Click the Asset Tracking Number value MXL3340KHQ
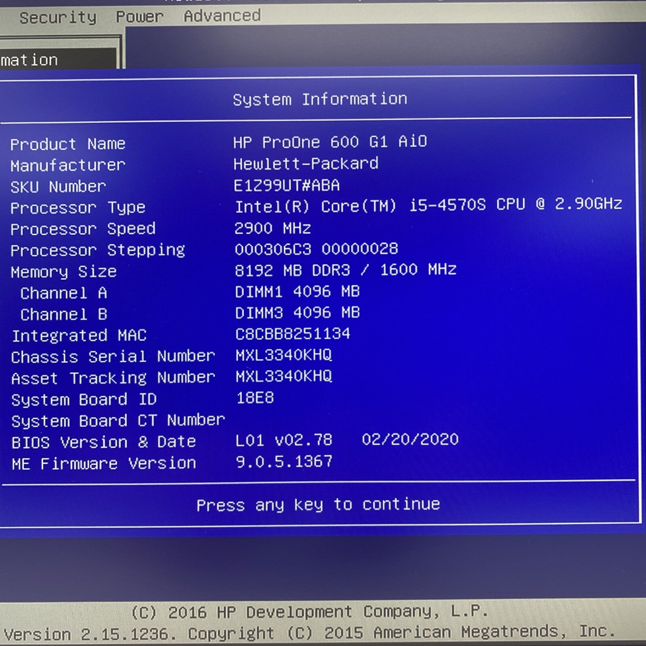The height and width of the screenshot is (646, 646). click(x=284, y=376)
